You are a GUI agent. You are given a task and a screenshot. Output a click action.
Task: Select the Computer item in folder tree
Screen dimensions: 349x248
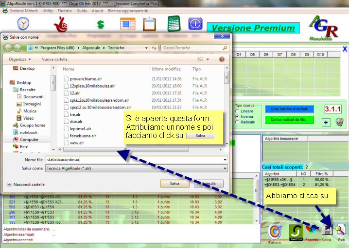26,139
